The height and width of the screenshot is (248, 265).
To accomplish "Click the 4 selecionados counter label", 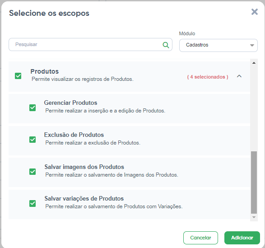I will click(208, 77).
